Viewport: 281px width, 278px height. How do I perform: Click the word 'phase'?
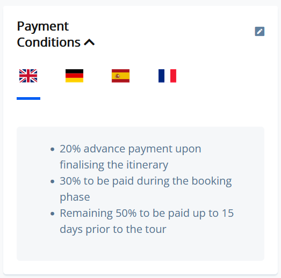[x=75, y=197]
